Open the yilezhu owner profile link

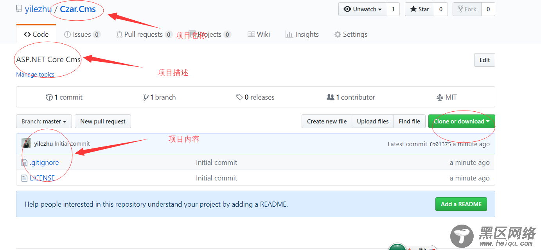(38, 9)
